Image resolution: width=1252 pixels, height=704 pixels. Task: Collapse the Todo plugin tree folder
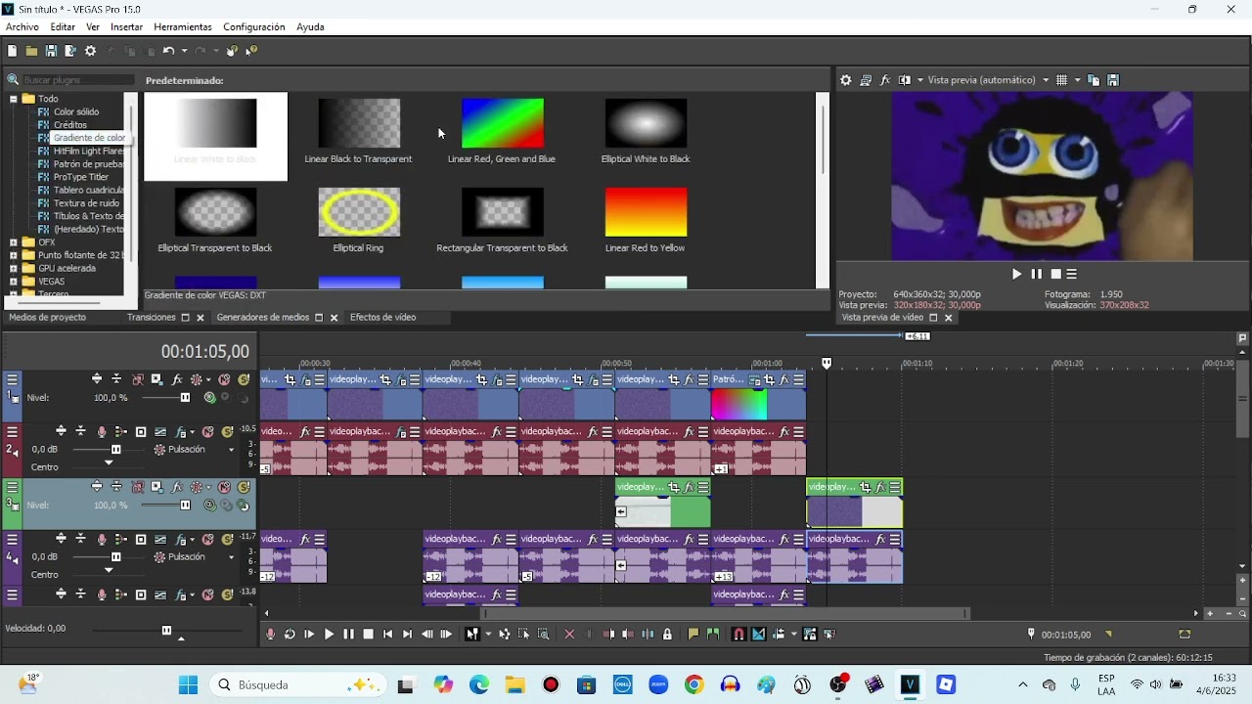(x=14, y=99)
